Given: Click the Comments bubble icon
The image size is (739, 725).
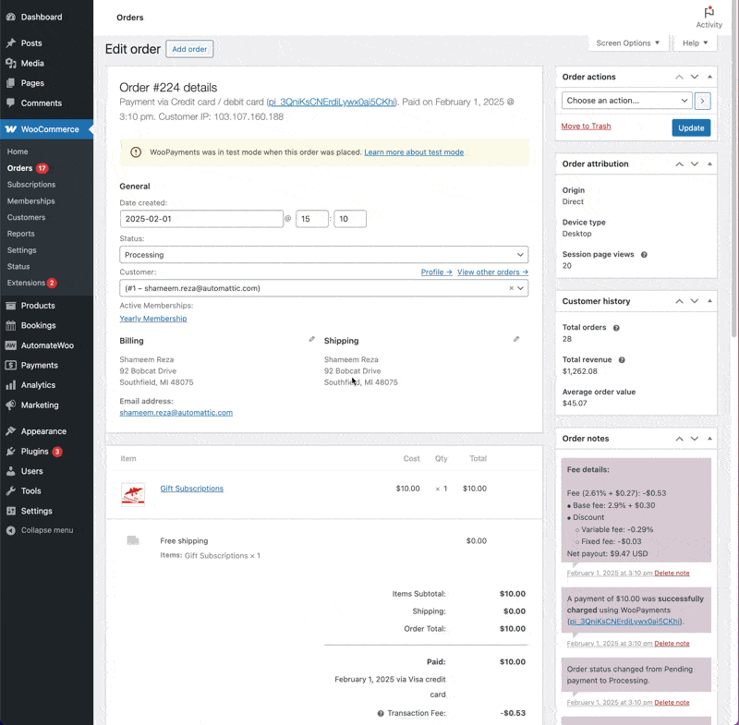Looking at the screenshot, I should 11,103.
